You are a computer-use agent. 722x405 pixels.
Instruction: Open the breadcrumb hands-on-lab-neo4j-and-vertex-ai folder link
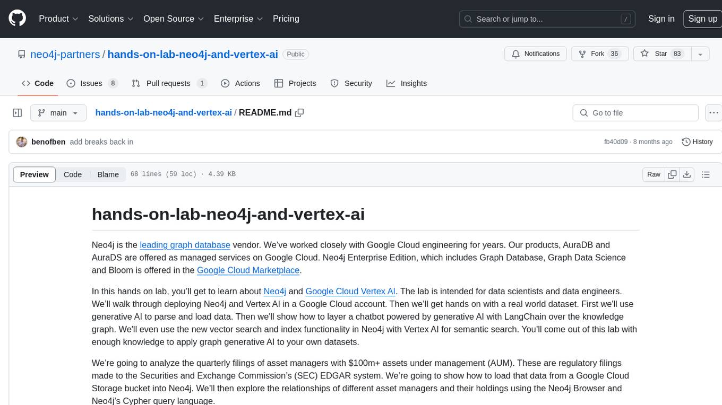point(164,113)
